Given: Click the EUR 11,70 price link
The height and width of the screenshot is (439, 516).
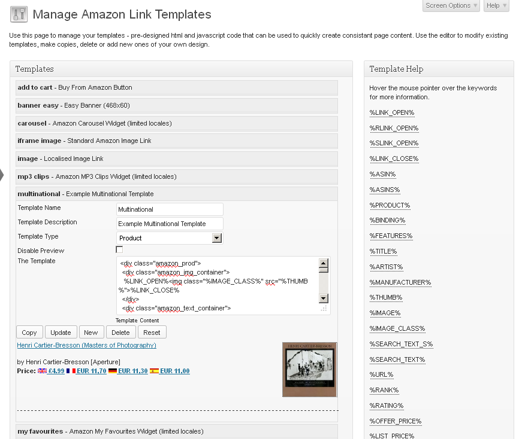Looking at the screenshot, I should point(92,371).
